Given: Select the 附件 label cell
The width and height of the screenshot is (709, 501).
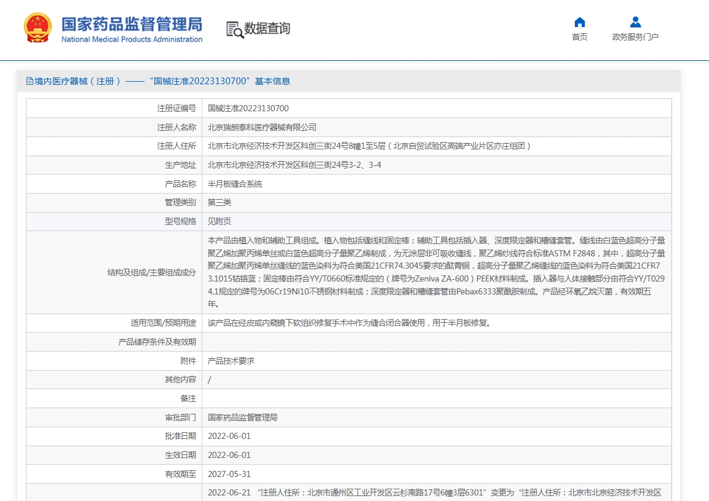Looking at the screenshot, I should coord(114,361).
